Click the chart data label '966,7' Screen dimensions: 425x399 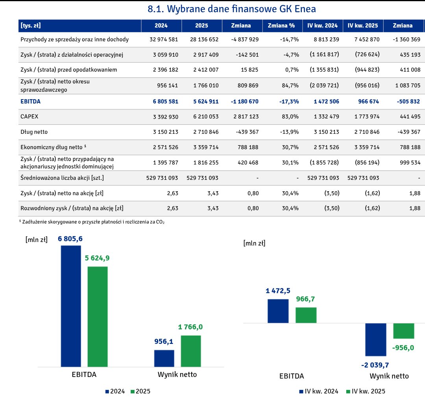[x=305, y=299]
